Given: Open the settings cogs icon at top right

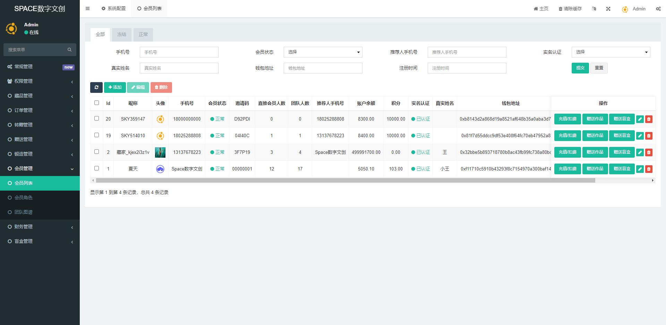Looking at the screenshot, I should 658,9.
